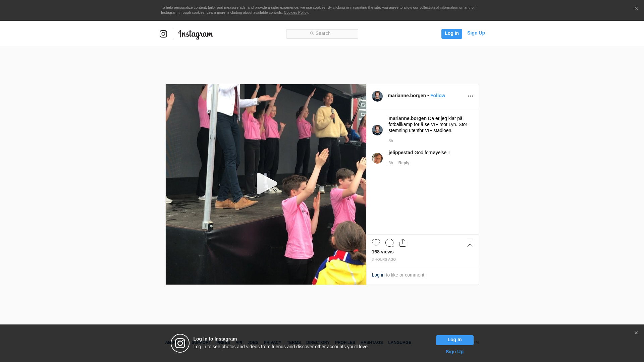Open jelippestad commenter profile
Screen dimensions: 644x362
click(x=401, y=153)
